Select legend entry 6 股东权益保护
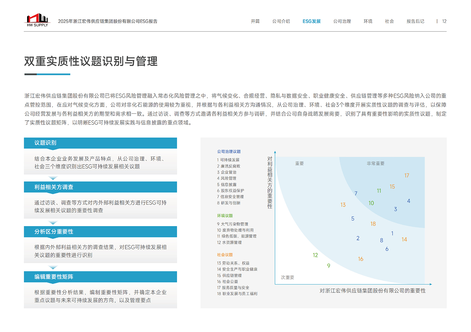Viewport: 471px width, 332px height. tap(230, 191)
